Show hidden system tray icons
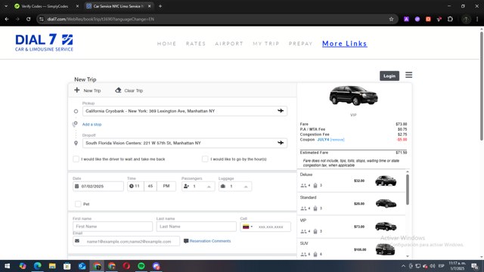This screenshot has height=272, width=484. [403, 266]
